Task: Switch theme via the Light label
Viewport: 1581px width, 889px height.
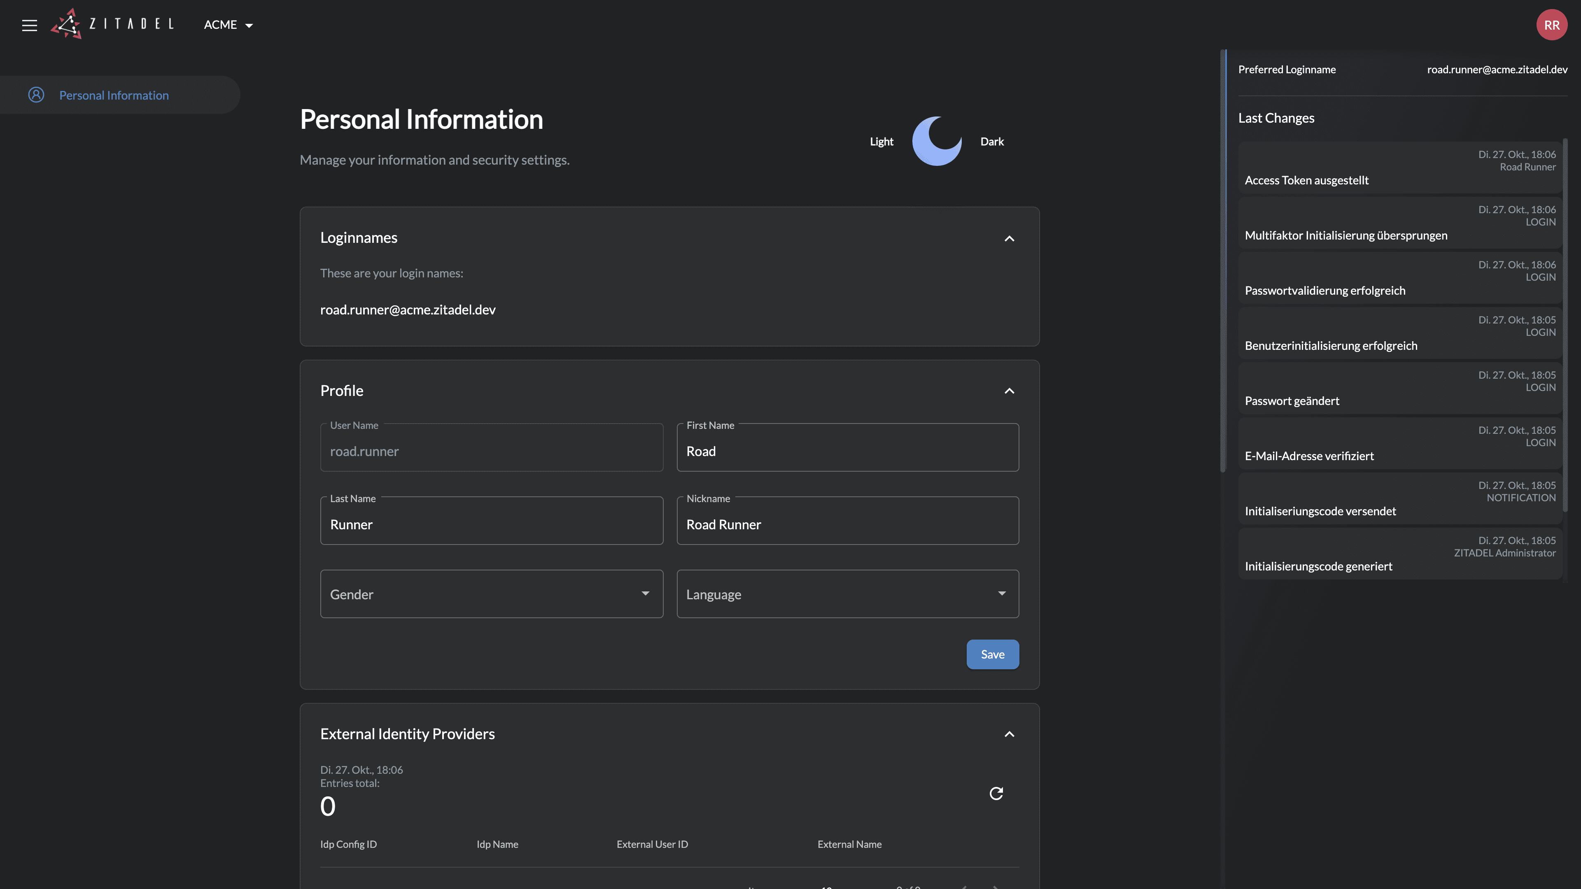Action: [881, 142]
